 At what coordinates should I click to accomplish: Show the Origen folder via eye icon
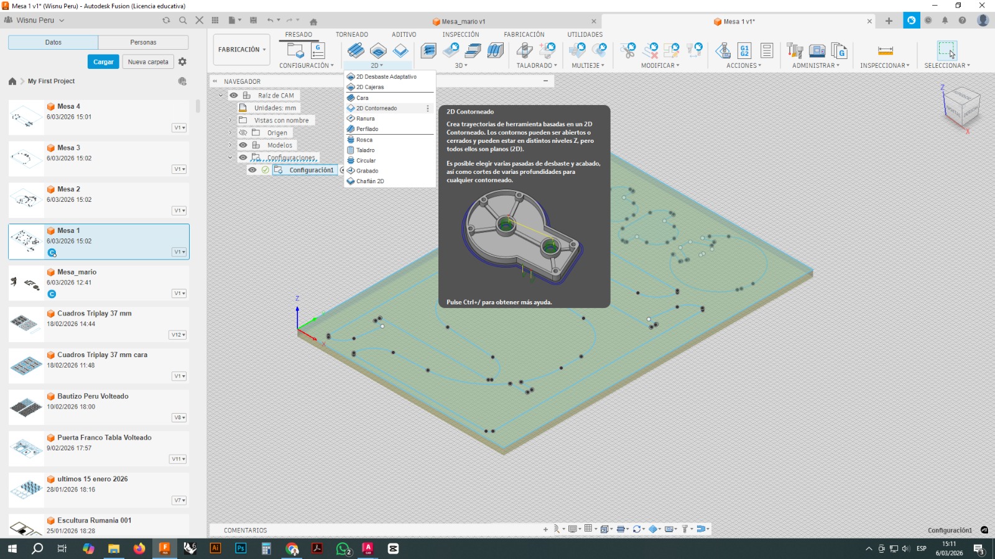pyautogui.click(x=243, y=133)
